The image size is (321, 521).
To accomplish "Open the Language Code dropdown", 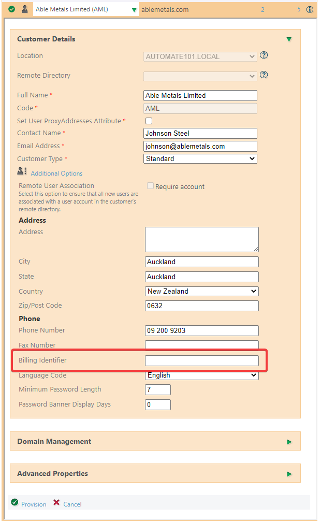I will [202, 375].
